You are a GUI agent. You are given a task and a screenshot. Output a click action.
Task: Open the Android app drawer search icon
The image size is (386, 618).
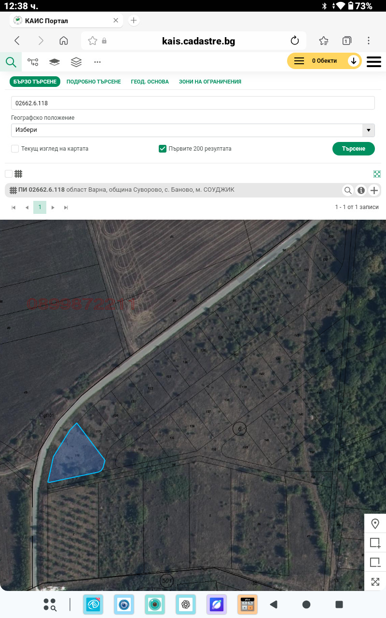pyautogui.click(x=50, y=604)
